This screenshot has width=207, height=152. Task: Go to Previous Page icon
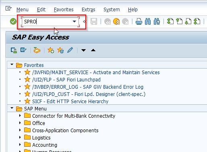(x=179, y=21)
